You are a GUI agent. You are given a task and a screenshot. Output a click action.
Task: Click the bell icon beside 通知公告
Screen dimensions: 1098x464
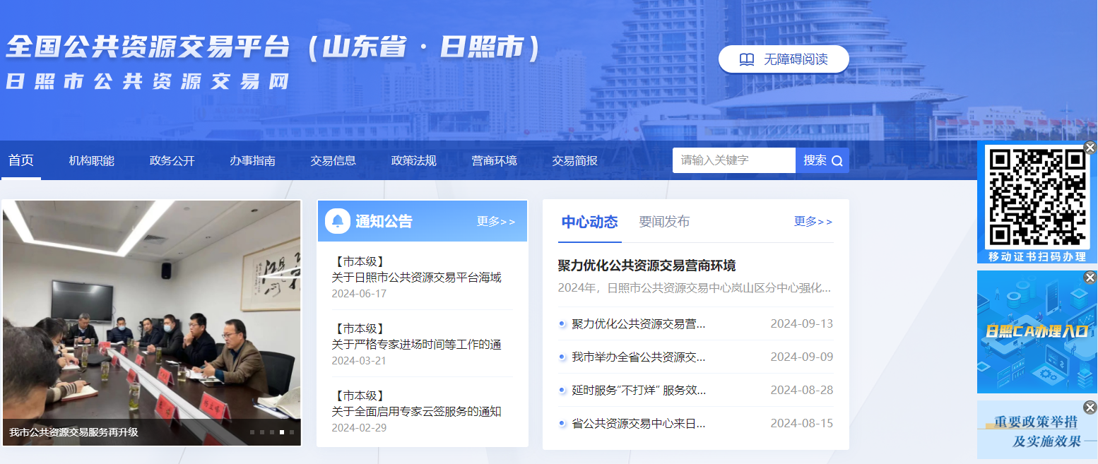click(x=338, y=220)
